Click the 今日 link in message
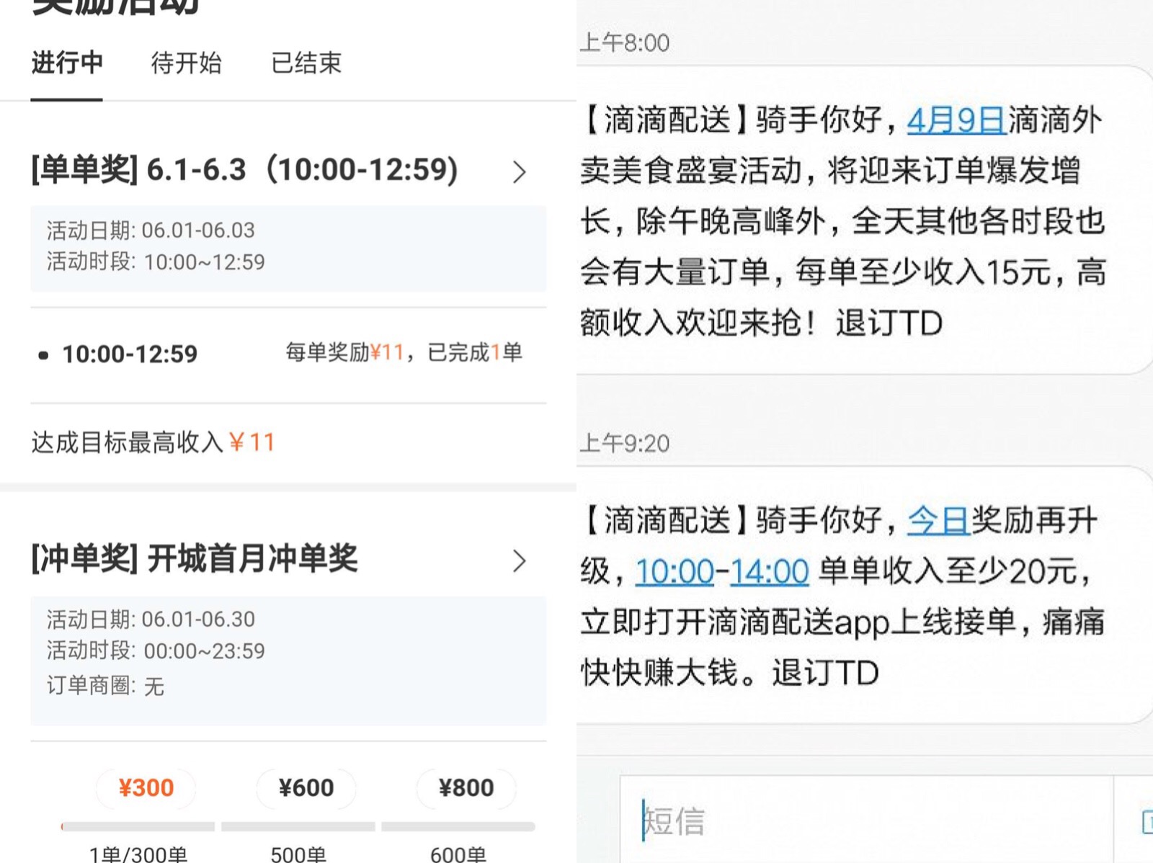1153x863 pixels. pyautogui.click(x=938, y=521)
